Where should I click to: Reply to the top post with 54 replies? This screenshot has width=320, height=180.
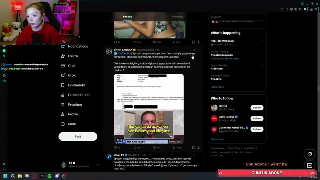tap(117, 42)
